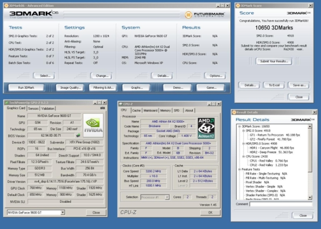Click Options under Results
321x229 pixels.
(x=215, y=76)
